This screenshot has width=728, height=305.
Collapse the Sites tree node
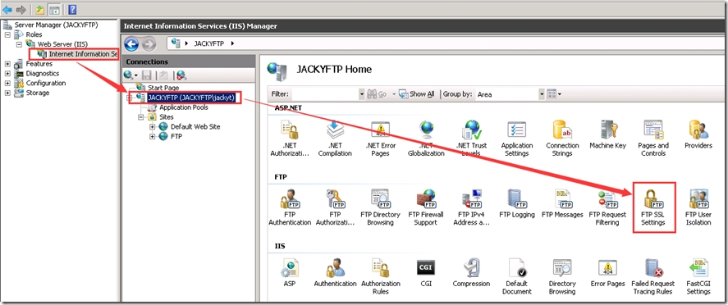tap(140, 116)
